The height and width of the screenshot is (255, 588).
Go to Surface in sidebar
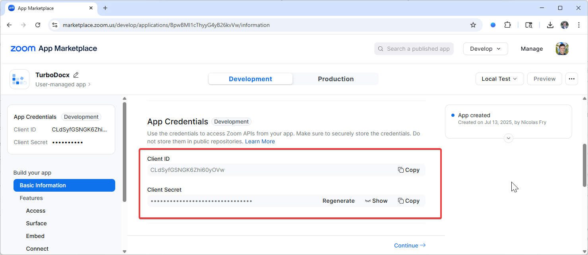37,223
